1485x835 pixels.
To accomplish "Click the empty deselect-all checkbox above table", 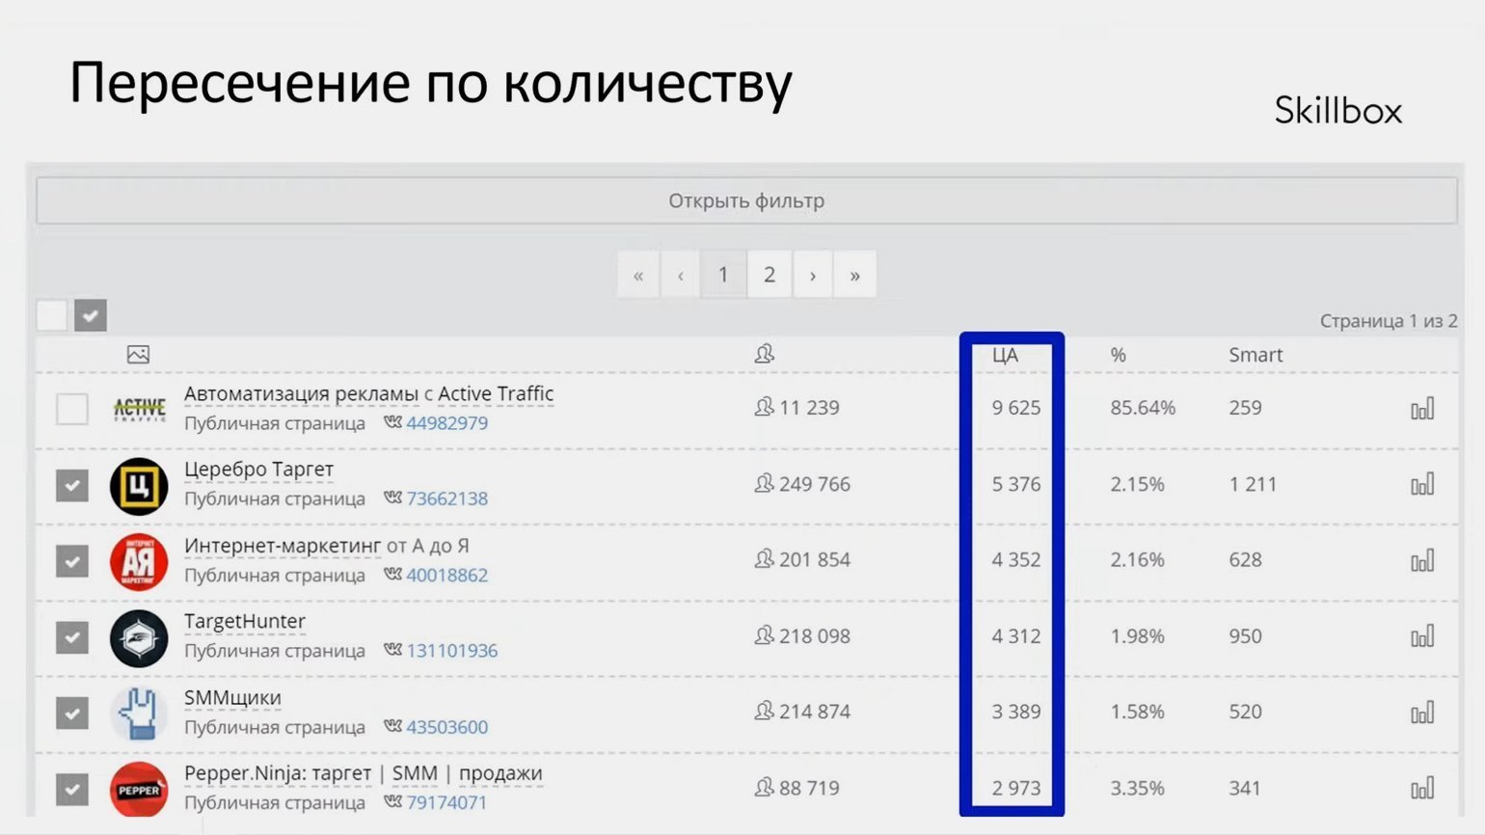I will [52, 315].
